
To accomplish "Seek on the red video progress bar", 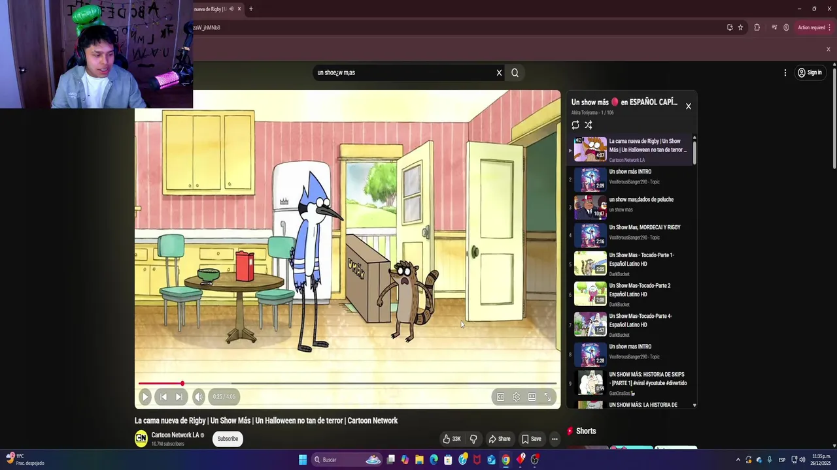I will (347, 384).
